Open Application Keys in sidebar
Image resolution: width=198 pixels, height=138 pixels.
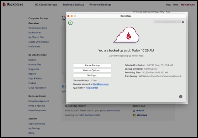[x=37, y=124]
